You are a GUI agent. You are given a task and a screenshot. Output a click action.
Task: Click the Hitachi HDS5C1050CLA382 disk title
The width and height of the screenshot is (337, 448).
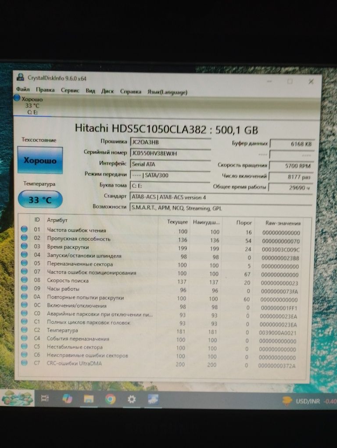[166, 129]
